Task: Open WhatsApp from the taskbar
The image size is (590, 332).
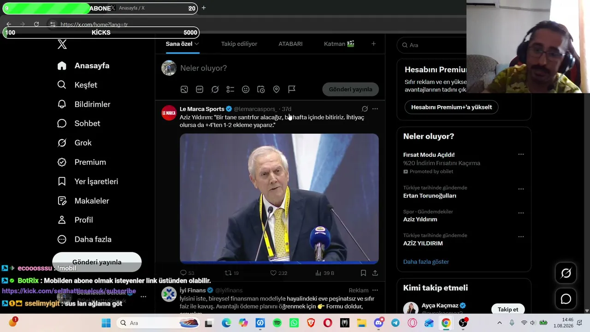Action: pos(294,323)
